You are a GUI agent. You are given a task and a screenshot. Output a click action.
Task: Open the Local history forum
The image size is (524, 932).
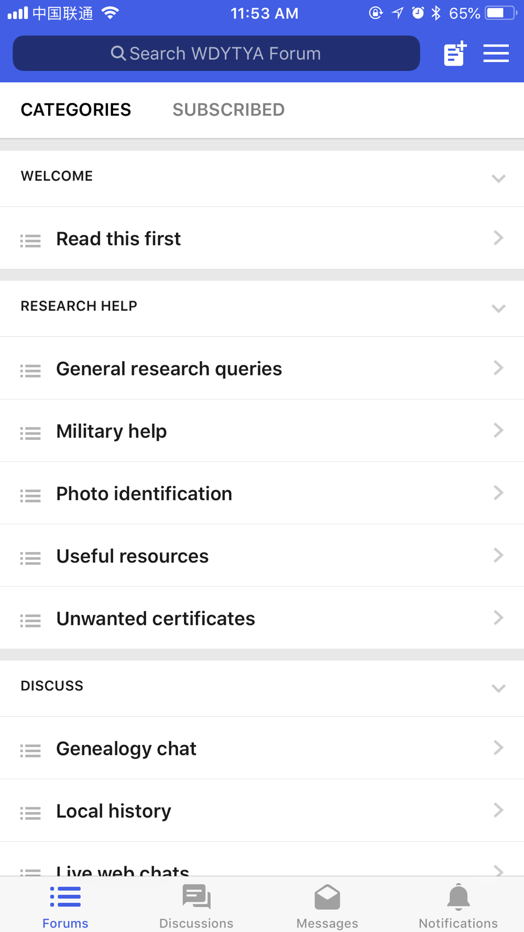point(262,811)
